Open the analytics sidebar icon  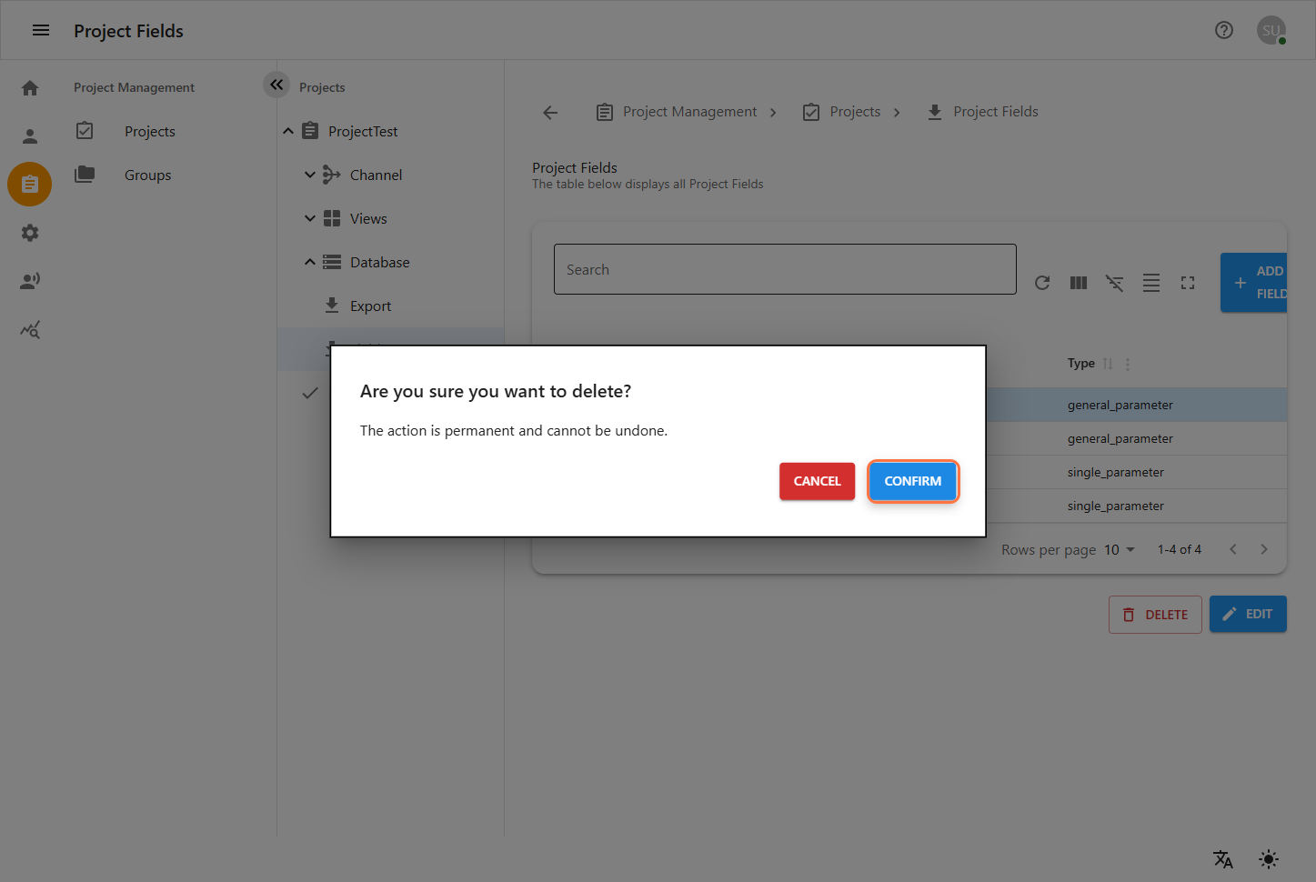29,329
